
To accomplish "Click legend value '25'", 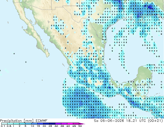I will tap(50, 126).
